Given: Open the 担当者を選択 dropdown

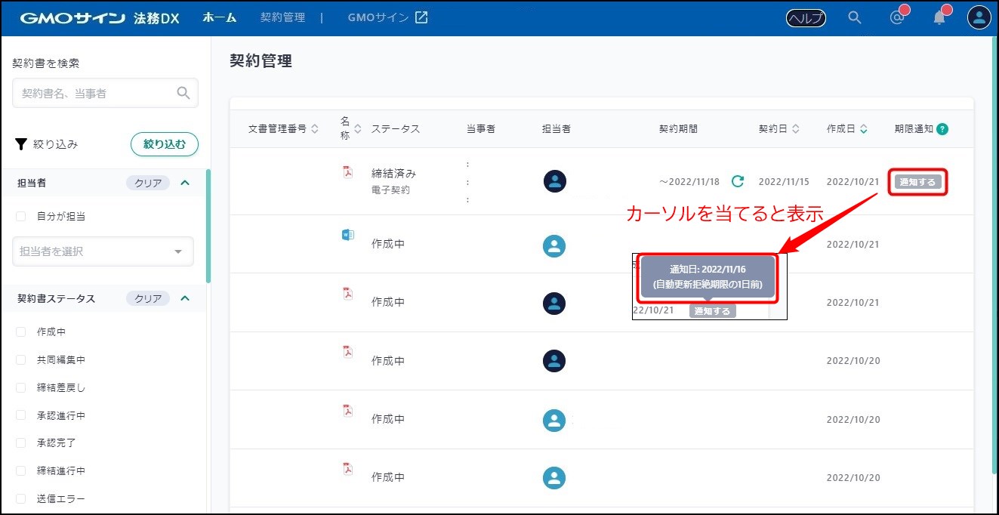Looking at the screenshot, I should coord(103,251).
